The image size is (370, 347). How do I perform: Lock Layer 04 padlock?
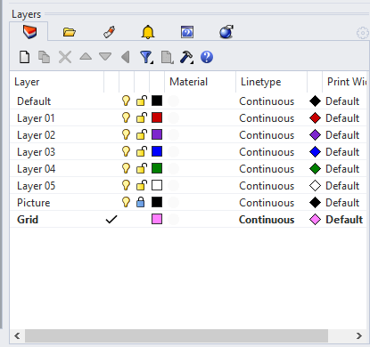(142, 168)
